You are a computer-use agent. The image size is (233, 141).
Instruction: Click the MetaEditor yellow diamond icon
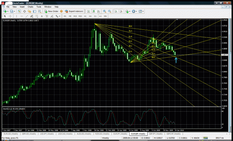[62, 11]
